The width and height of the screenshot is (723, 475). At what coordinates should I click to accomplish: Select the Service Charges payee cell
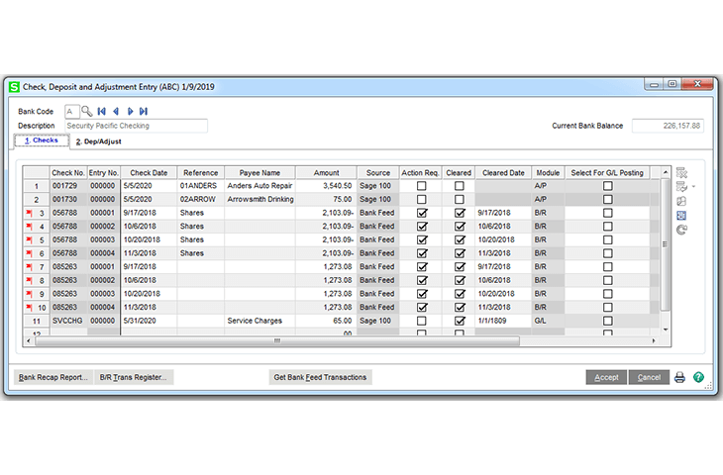tap(259, 321)
